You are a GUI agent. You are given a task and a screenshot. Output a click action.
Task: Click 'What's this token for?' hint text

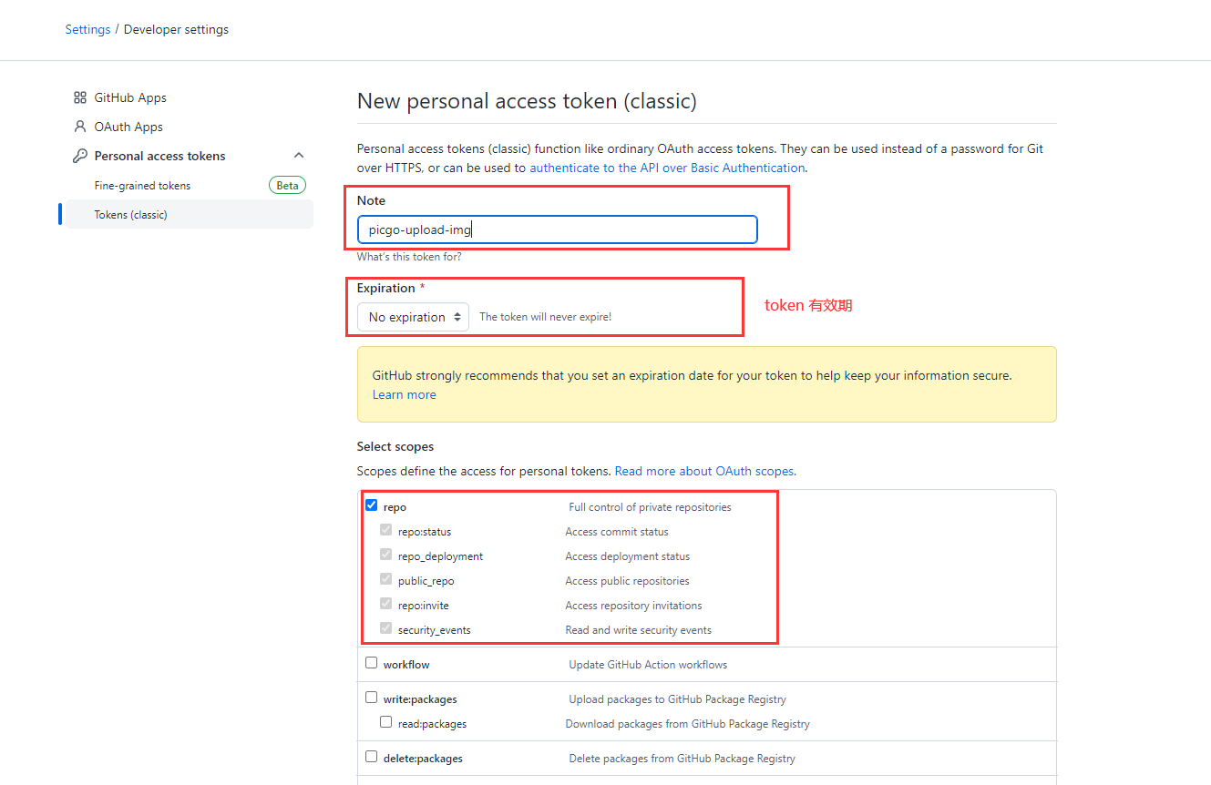pyautogui.click(x=409, y=257)
